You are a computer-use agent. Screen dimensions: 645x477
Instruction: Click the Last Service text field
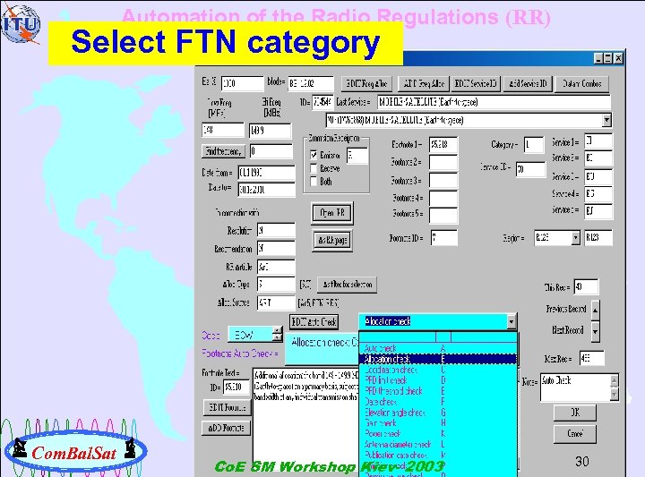click(x=494, y=102)
